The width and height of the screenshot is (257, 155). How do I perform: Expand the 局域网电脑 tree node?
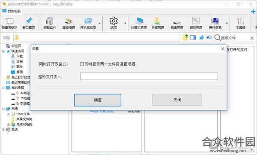8,125
